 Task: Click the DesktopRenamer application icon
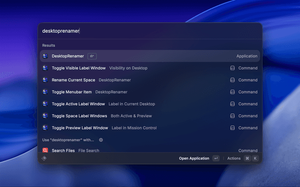coord(45,56)
